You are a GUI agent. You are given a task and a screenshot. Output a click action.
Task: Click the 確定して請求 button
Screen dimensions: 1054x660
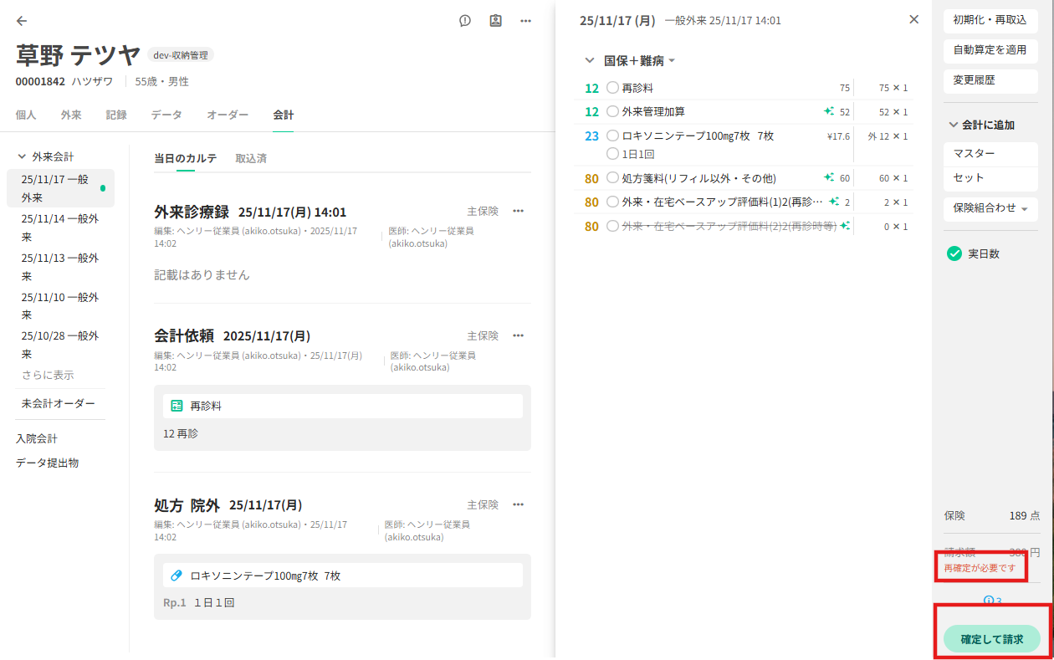[991, 639]
